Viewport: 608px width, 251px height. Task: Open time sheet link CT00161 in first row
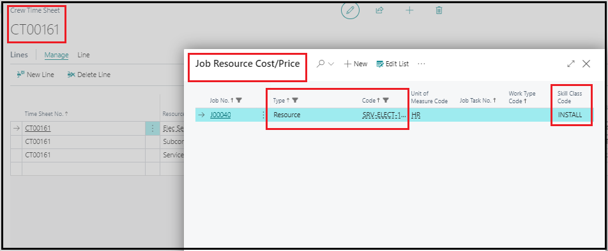point(38,129)
